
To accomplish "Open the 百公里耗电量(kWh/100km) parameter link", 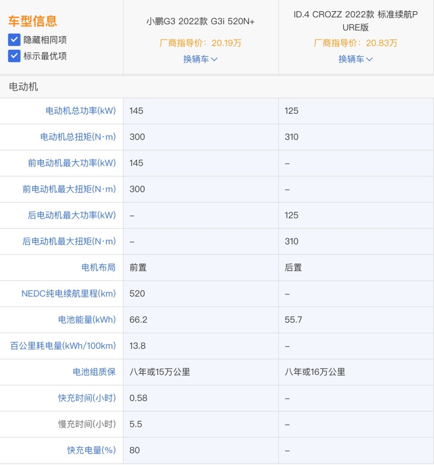I will (x=63, y=346).
